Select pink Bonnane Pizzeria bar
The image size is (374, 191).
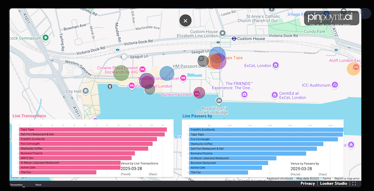tap(77, 153)
